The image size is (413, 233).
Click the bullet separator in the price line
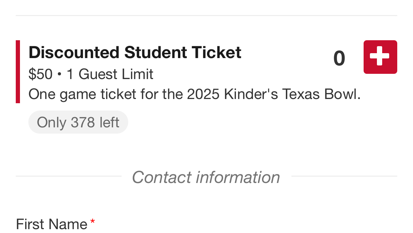point(60,75)
